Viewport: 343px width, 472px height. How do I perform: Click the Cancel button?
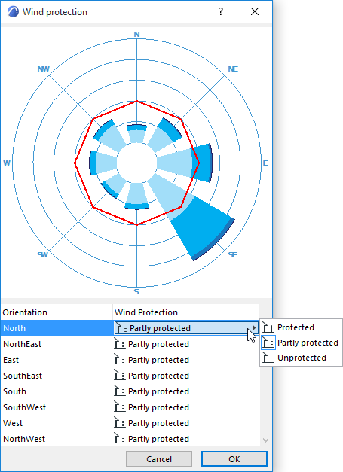pyautogui.click(x=159, y=459)
